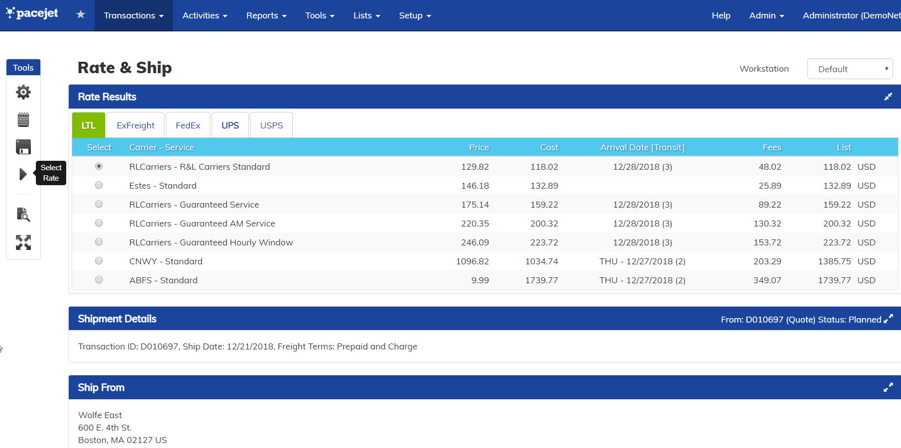The image size is (901, 448).
Task: Collapse the Rate Results panel
Action: click(888, 97)
